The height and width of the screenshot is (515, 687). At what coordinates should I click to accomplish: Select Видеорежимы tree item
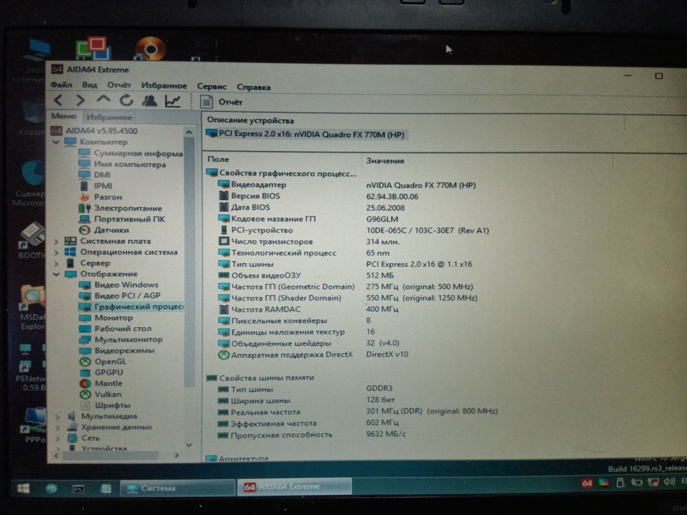[117, 350]
